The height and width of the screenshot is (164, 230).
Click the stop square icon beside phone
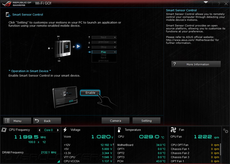point(49,48)
